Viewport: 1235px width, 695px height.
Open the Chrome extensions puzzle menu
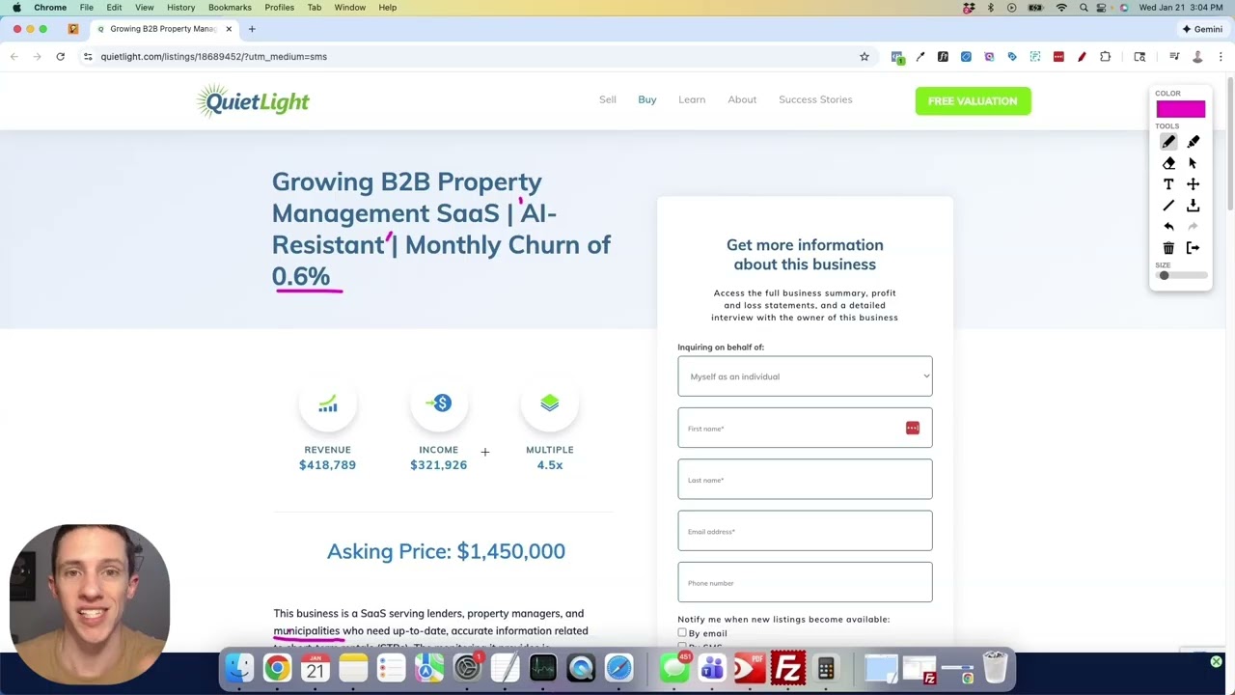point(1105,57)
